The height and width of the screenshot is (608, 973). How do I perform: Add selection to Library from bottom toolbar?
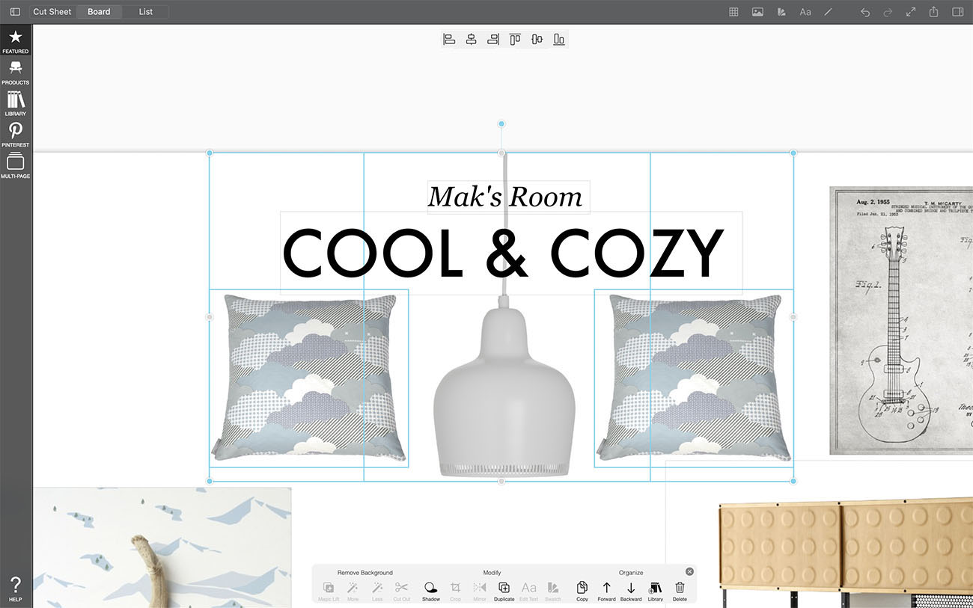[655, 589]
